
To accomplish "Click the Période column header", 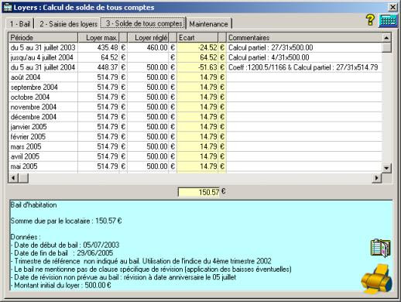I will (x=43, y=38).
